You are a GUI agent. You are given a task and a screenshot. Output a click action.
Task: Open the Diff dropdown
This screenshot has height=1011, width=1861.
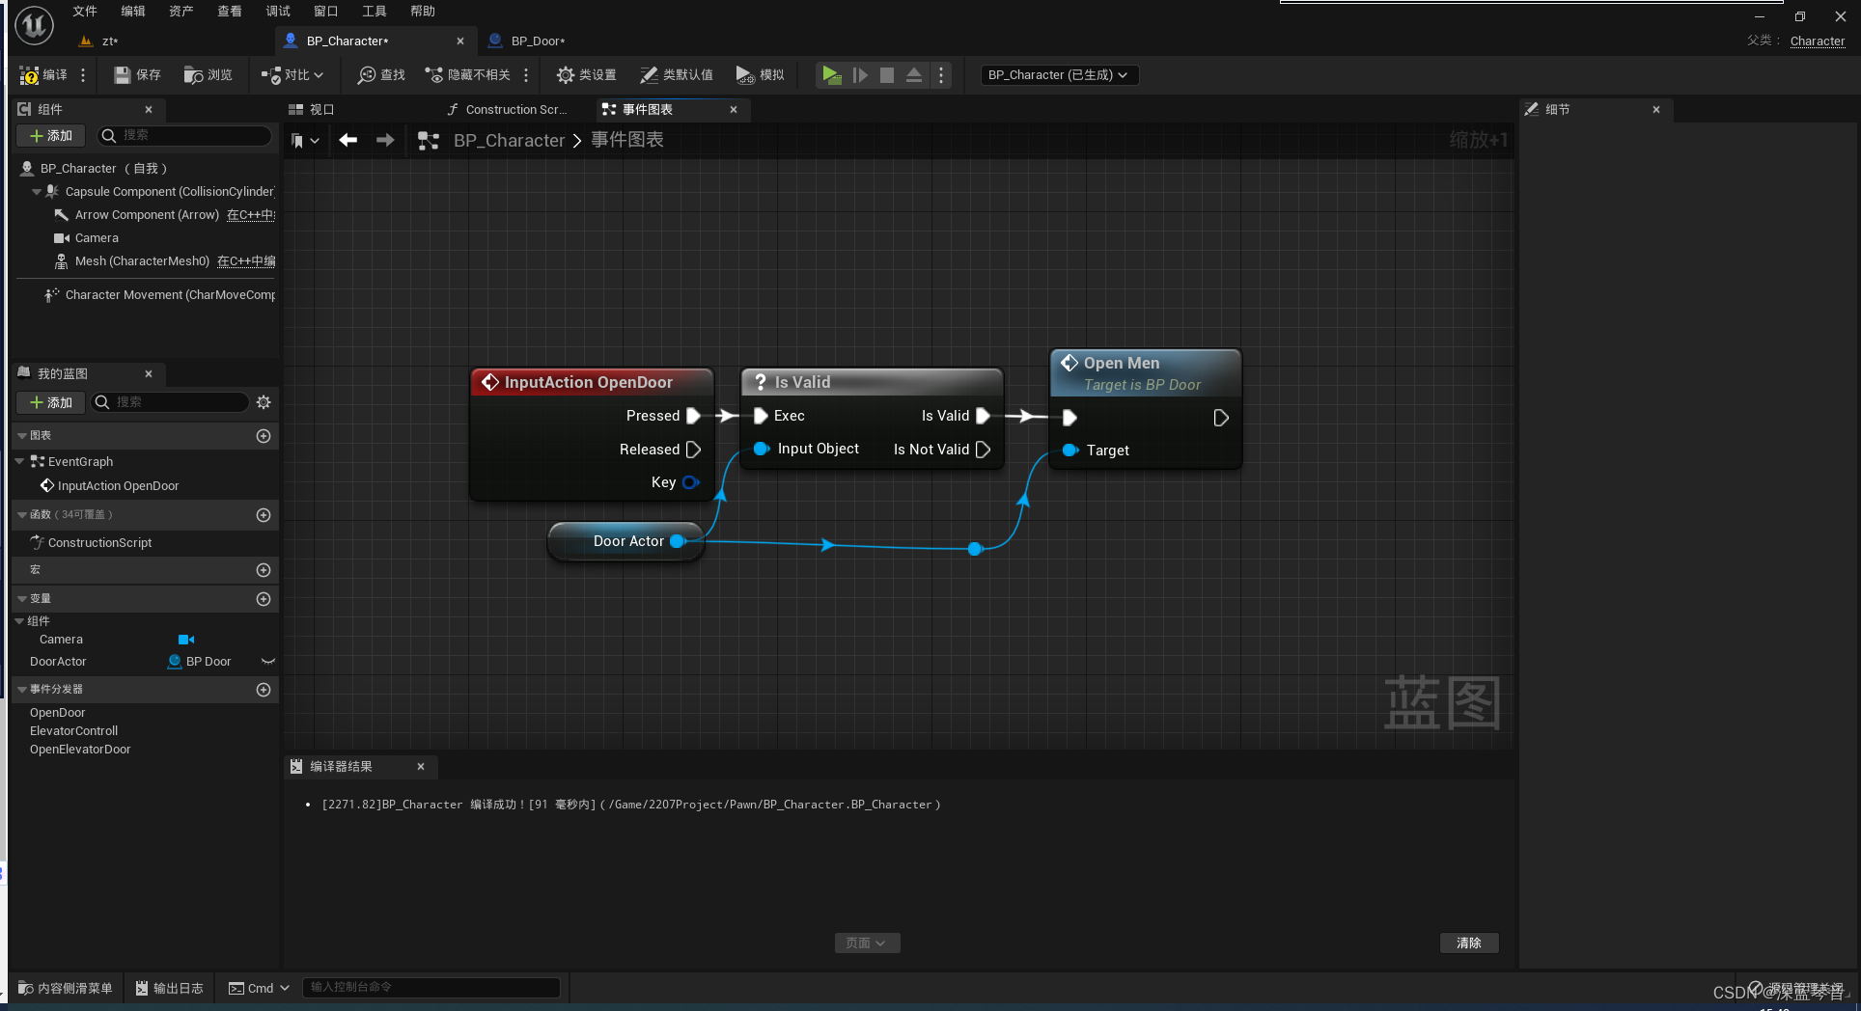pos(292,74)
